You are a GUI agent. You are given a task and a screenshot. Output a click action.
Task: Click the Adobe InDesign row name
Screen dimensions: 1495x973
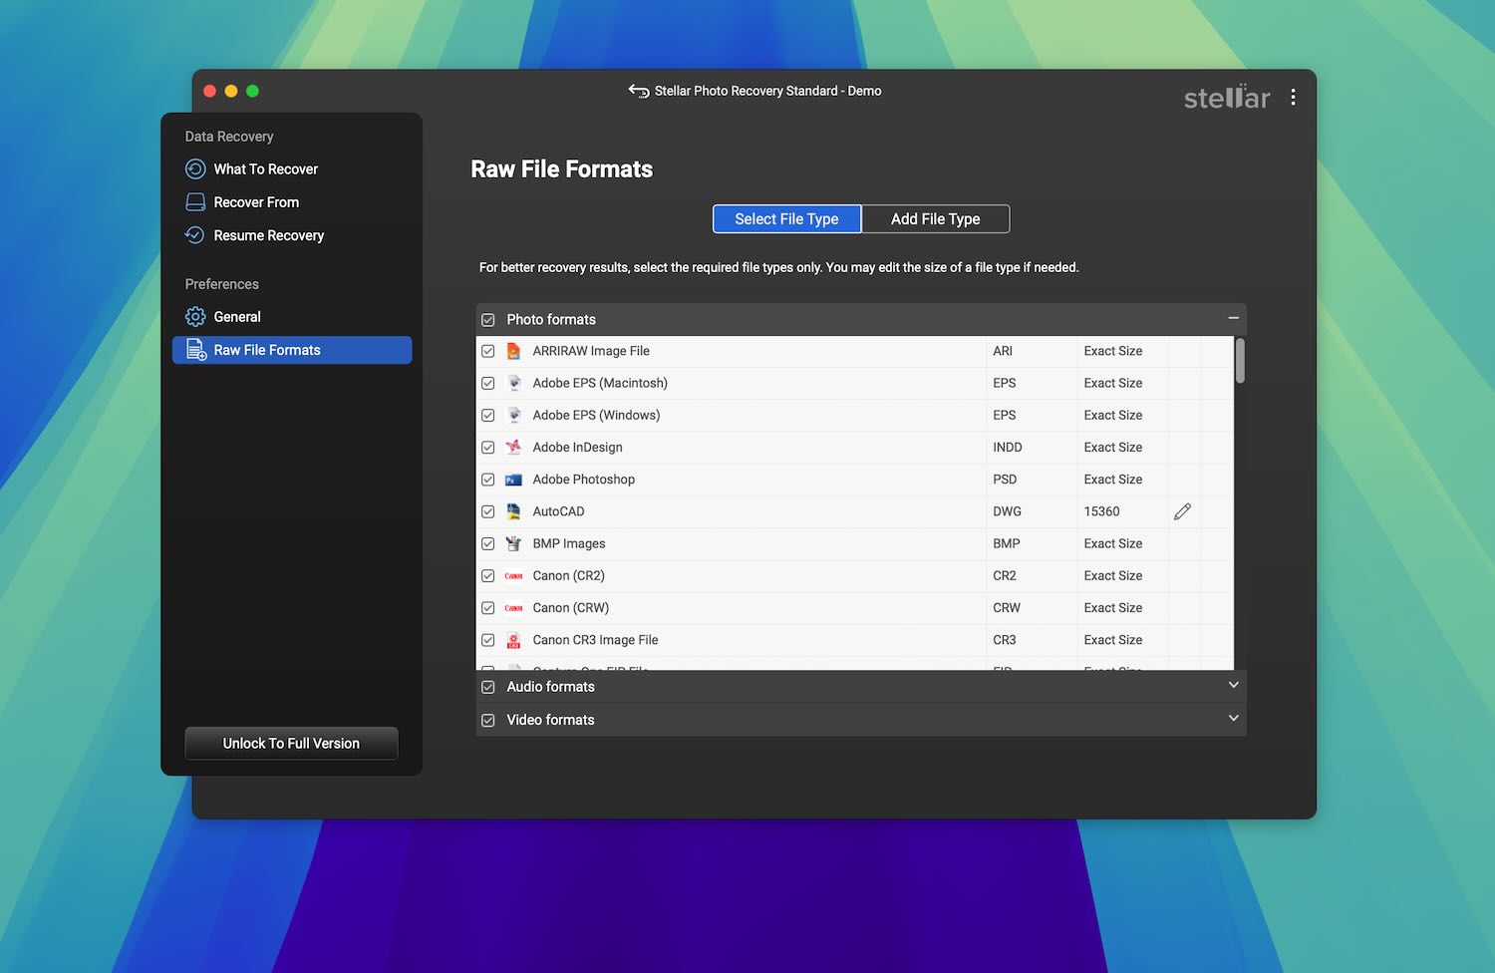click(577, 448)
